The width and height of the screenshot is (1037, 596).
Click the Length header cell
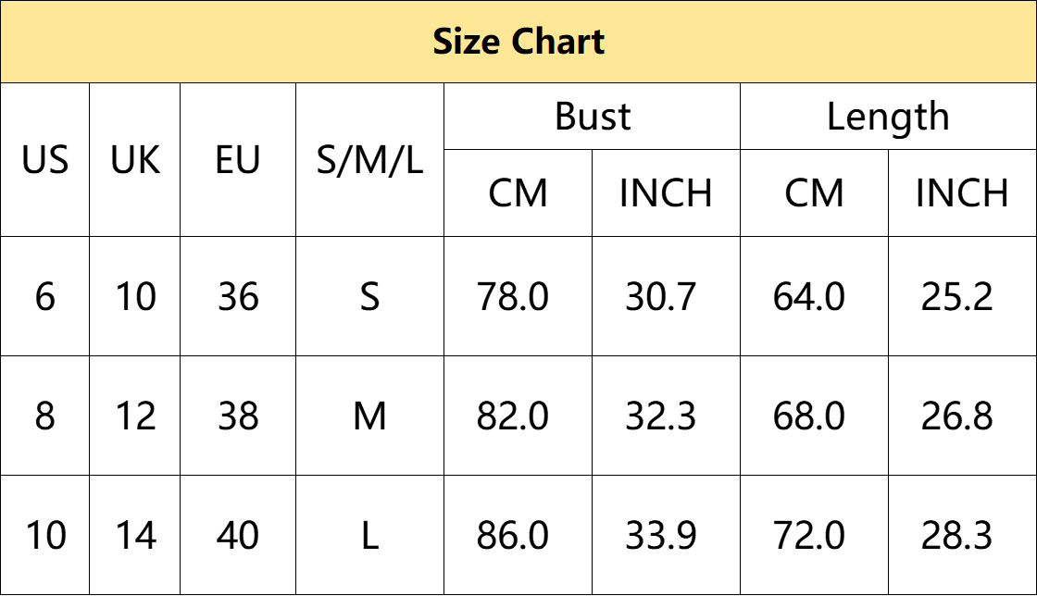tap(888, 117)
